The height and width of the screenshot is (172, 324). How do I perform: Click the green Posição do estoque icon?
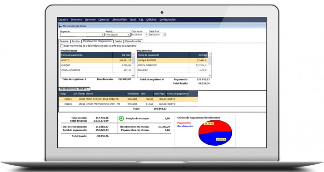click(121, 118)
